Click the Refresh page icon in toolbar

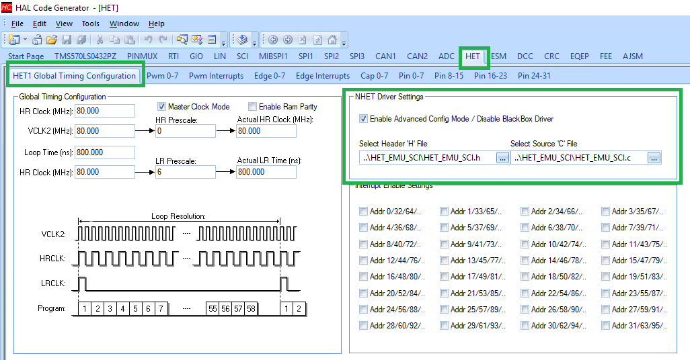317,40
